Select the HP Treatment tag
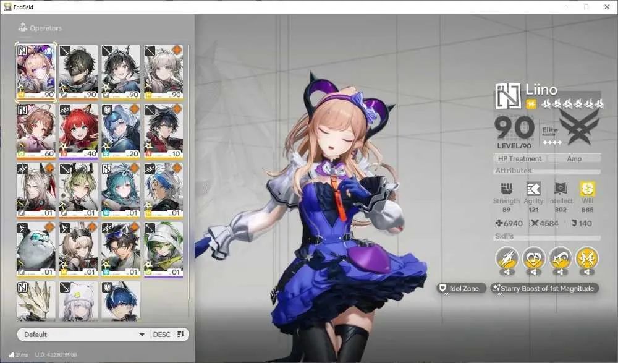 pos(520,158)
